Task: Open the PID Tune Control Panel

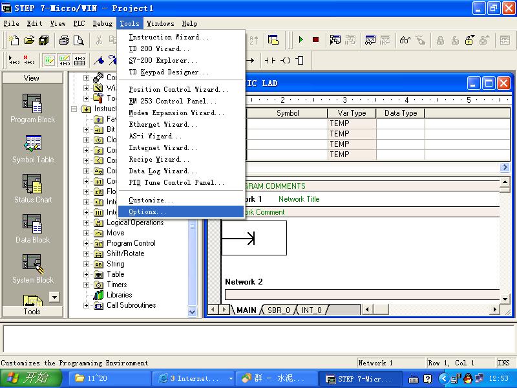Action: pos(181,182)
